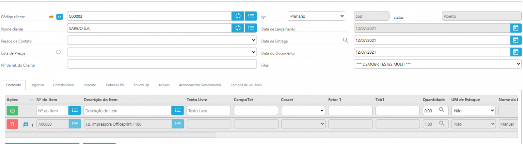Open item list lookup in Descrição do Item filter
Screen dimensions: 523x144
point(177,111)
